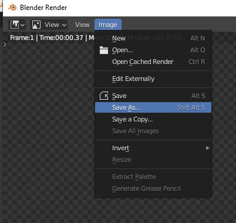Screen dimensions: 236x223
Task: Open the Image menu
Action: [108, 25]
